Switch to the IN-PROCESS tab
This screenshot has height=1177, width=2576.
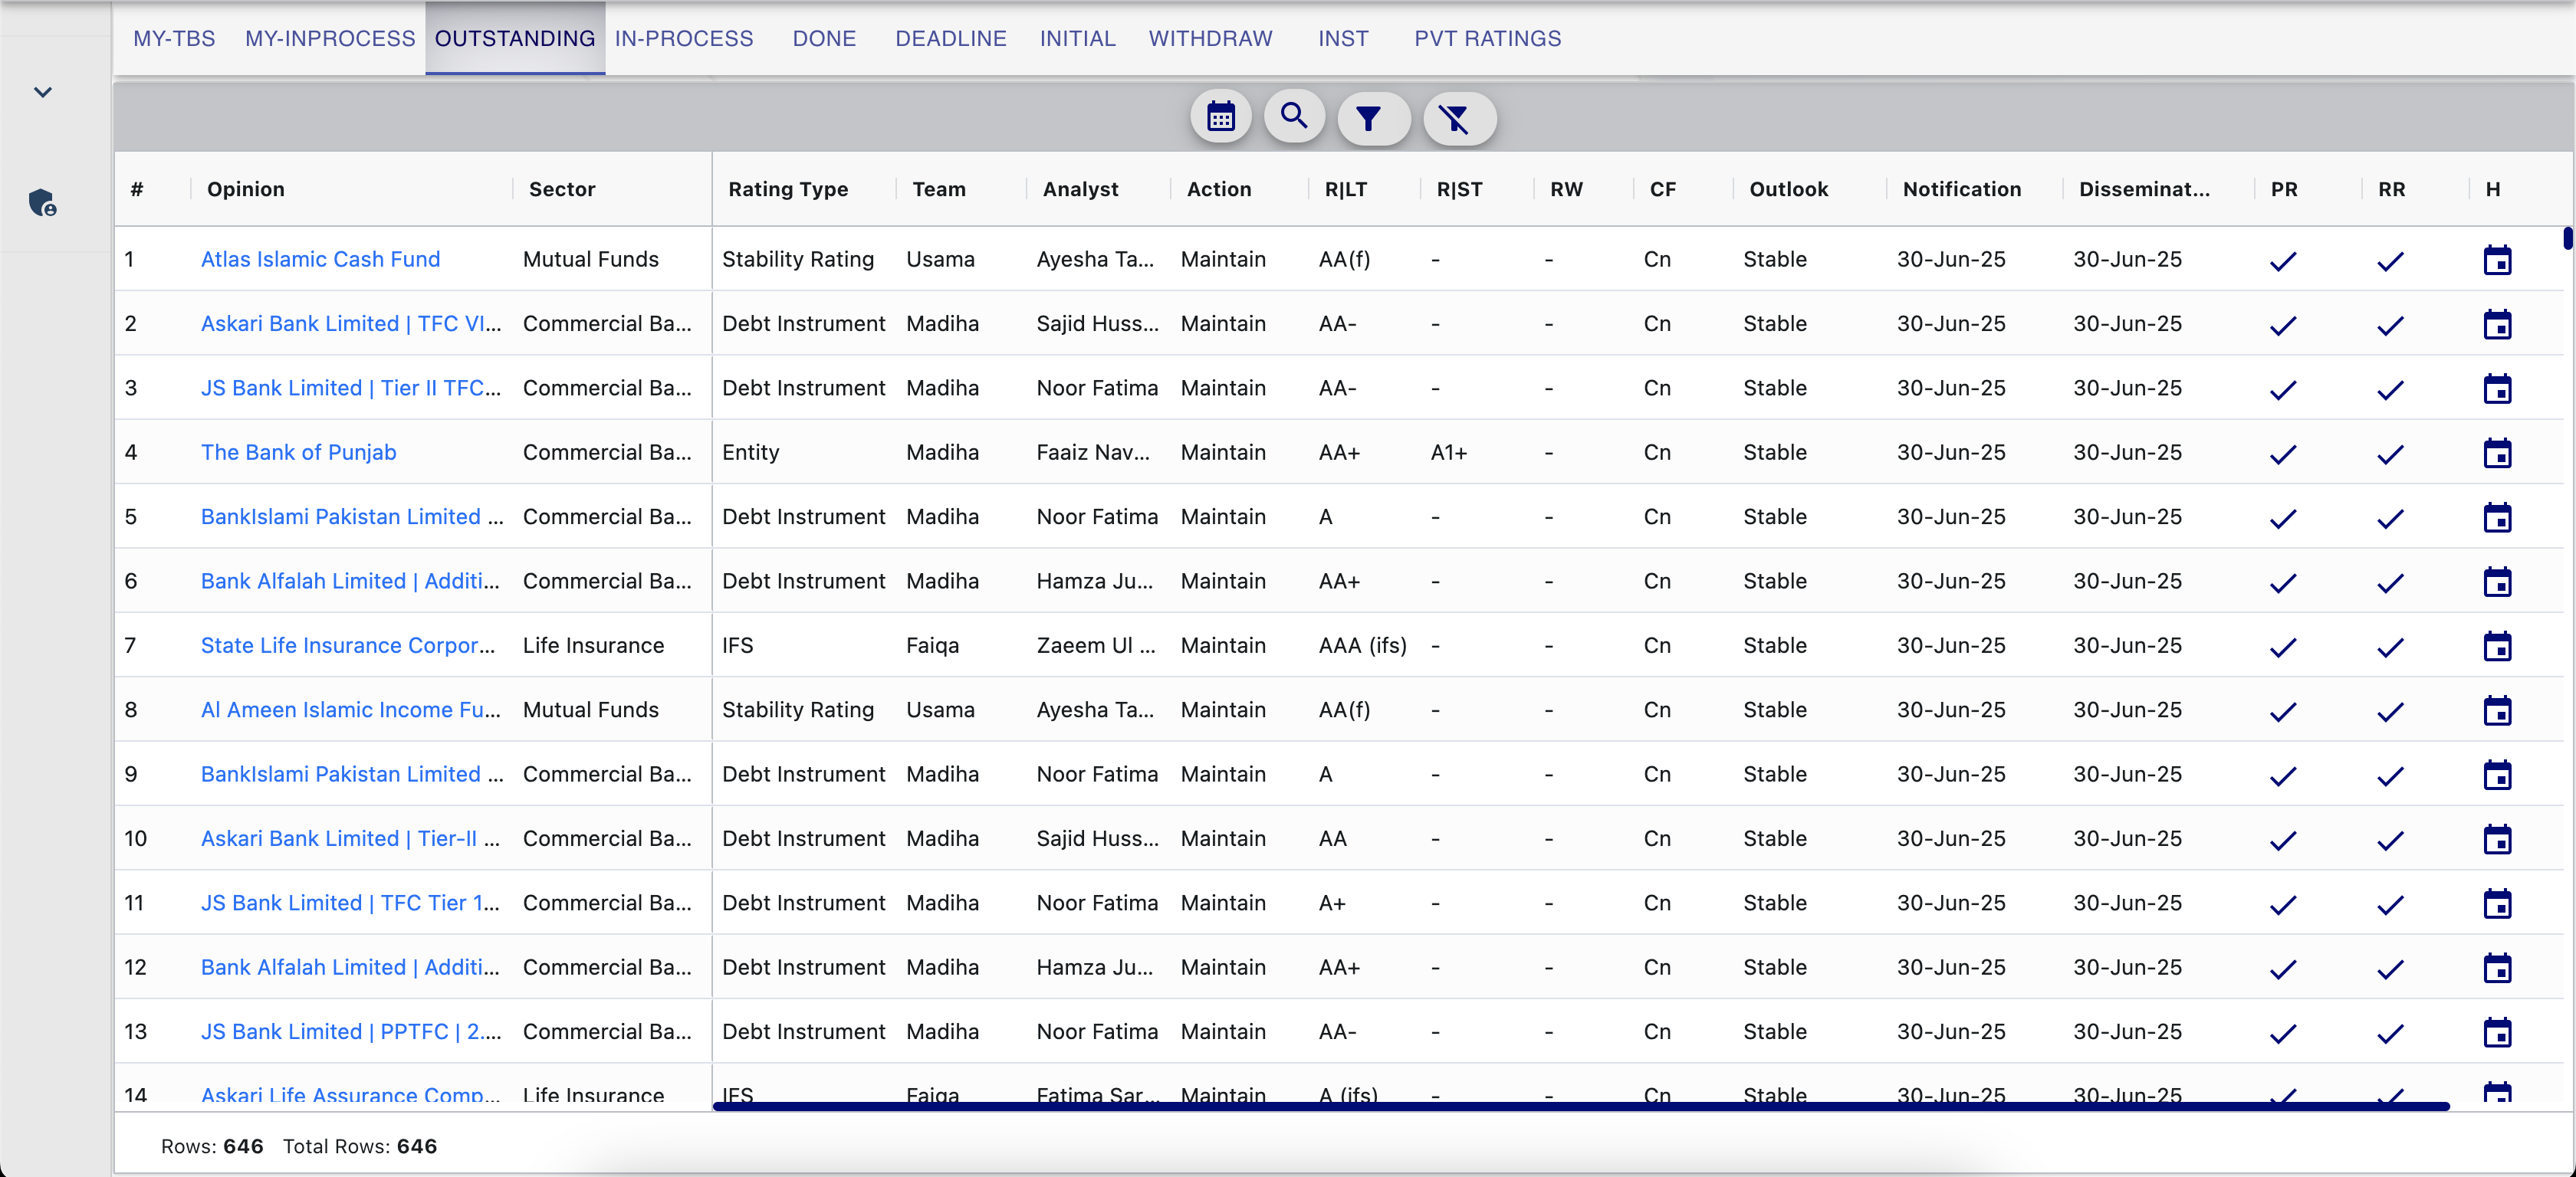684,38
